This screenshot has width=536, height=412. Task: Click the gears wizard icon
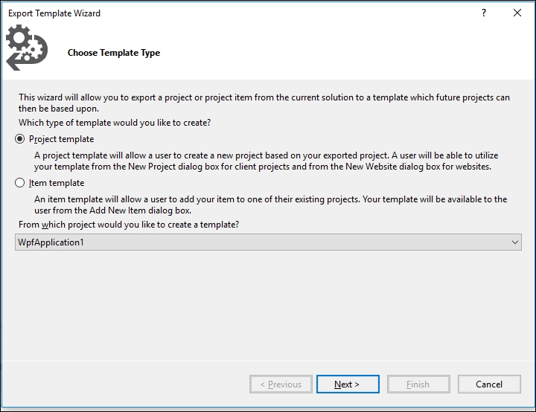coord(27,48)
